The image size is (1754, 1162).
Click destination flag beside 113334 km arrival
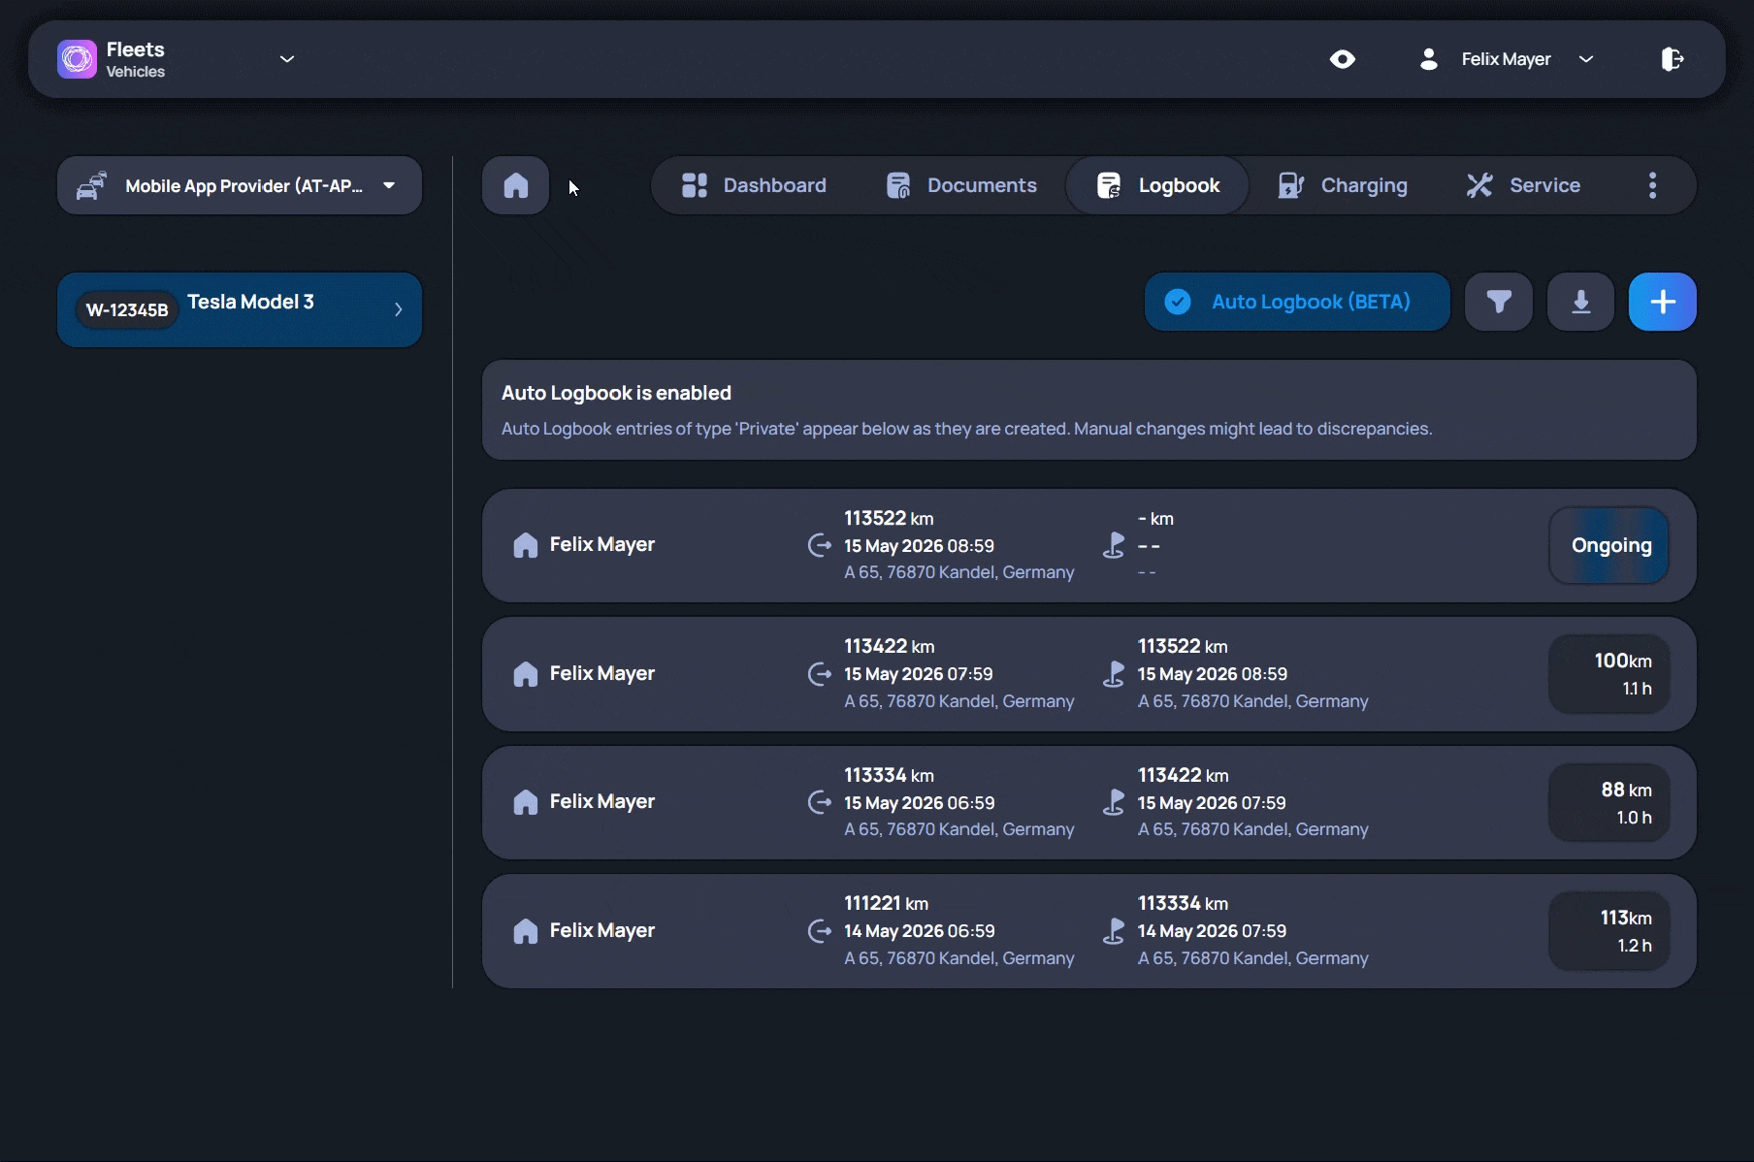(1114, 931)
